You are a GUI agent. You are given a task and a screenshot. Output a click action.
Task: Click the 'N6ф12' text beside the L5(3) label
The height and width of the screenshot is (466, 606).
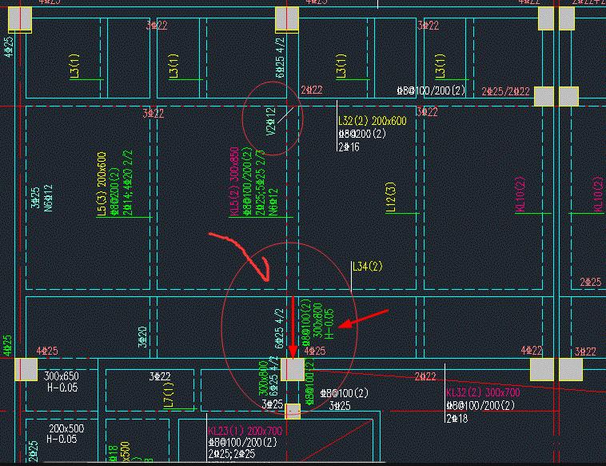[x=48, y=198]
